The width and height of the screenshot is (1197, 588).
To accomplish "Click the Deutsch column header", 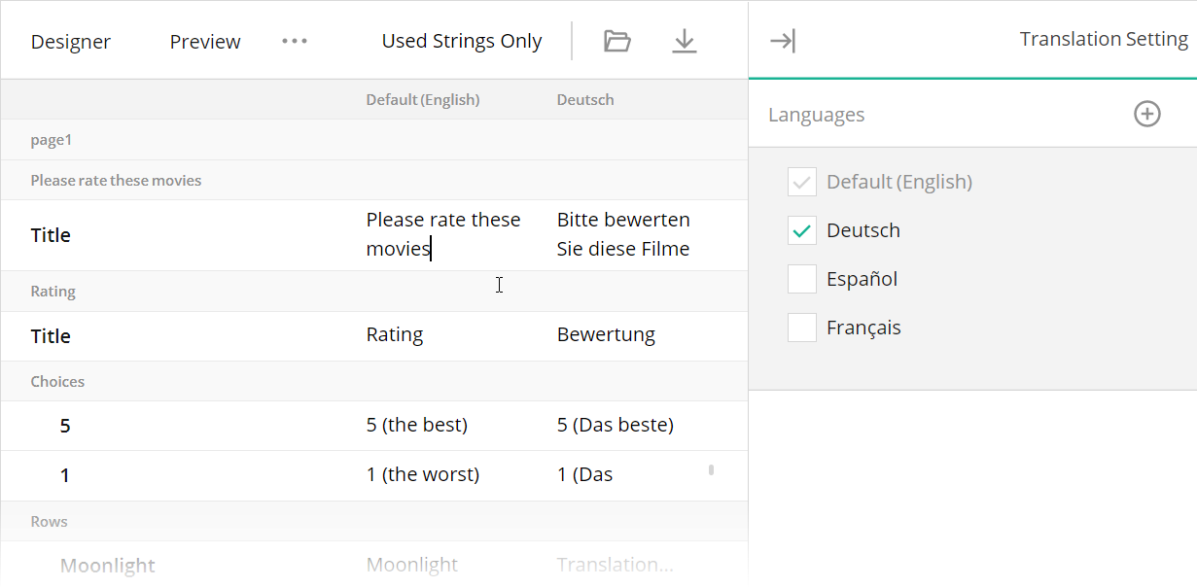I will point(584,99).
